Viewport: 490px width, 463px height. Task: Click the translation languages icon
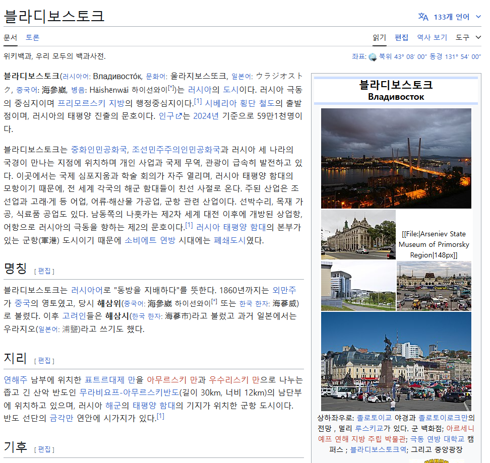(423, 17)
